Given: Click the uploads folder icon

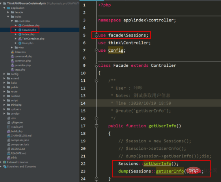Looking at the screenshot, I should [x=8, y=109].
